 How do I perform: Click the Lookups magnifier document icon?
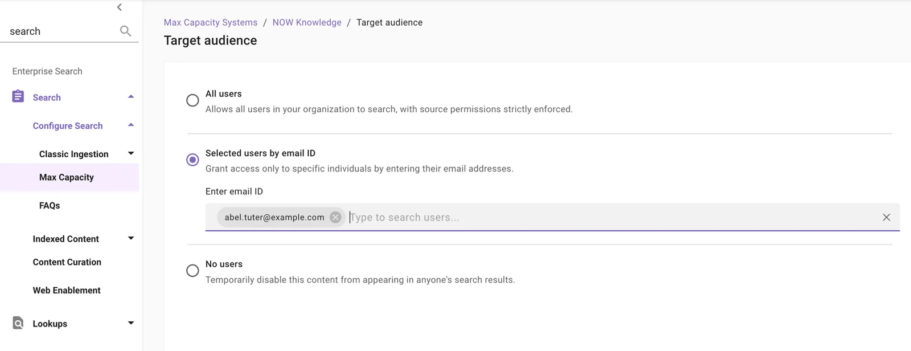pyautogui.click(x=18, y=323)
